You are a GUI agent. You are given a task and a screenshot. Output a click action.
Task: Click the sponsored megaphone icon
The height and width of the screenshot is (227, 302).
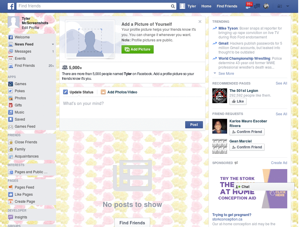click(236, 163)
